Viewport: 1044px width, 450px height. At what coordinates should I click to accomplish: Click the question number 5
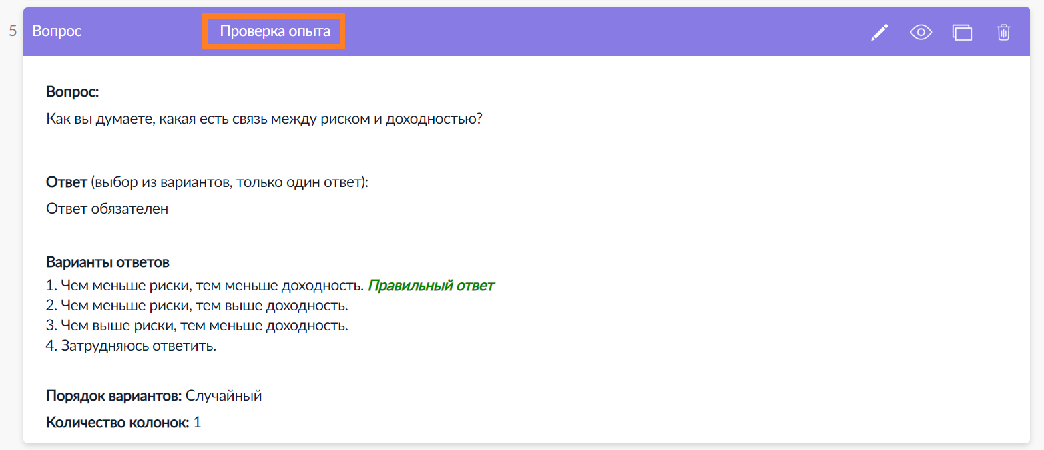(13, 31)
